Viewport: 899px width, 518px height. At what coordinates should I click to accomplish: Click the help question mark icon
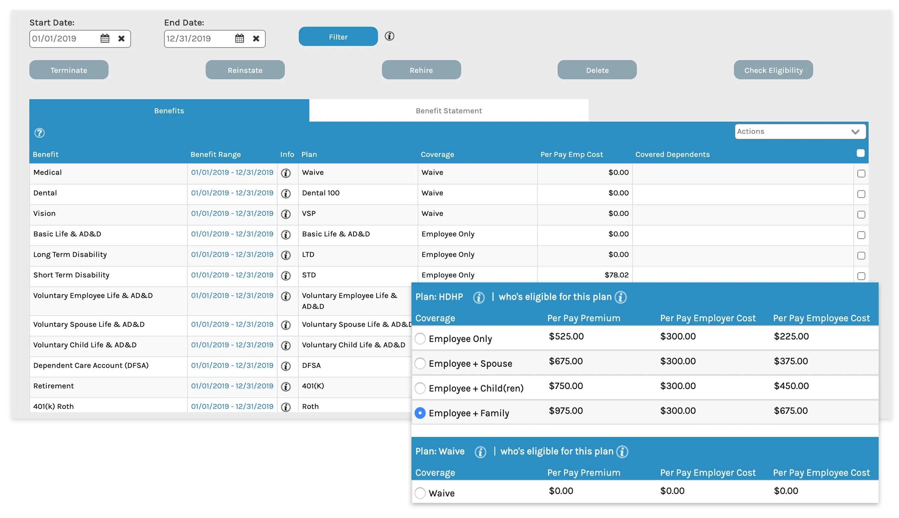pyautogui.click(x=39, y=133)
